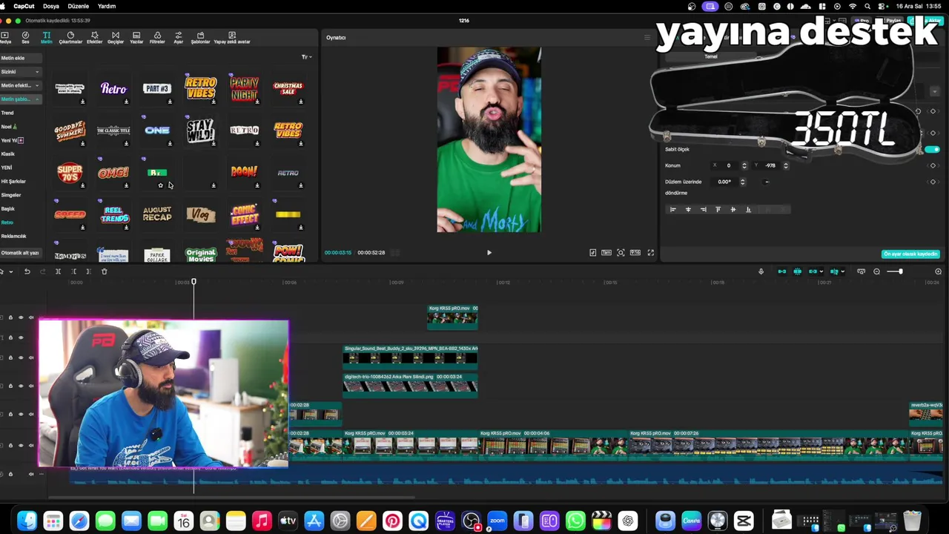Start voiceover recording with the microphone
The width and height of the screenshot is (949, 534).
(761, 271)
